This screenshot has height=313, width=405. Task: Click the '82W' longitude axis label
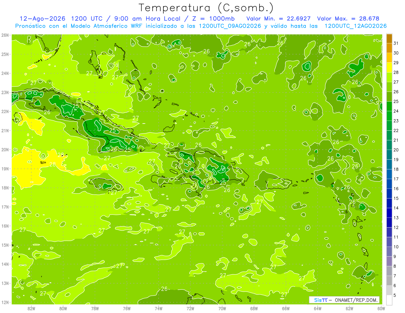coord(31,308)
